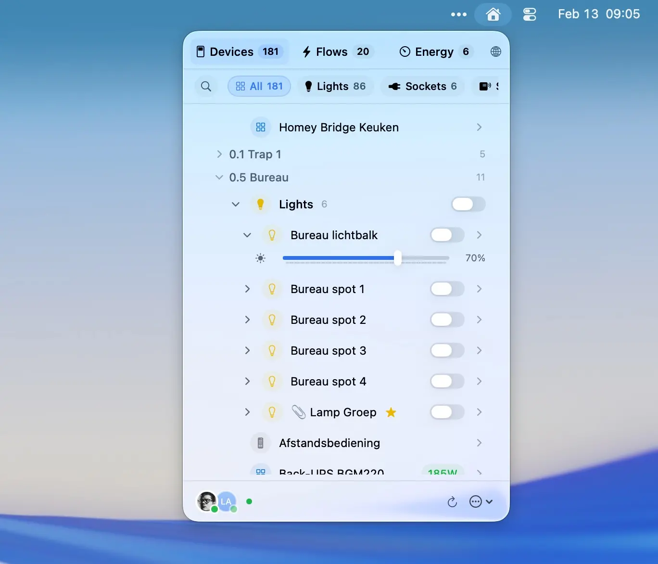Image resolution: width=658 pixels, height=564 pixels.
Task: Open the Sockets filter with plug icon
Action: [422, 86]
